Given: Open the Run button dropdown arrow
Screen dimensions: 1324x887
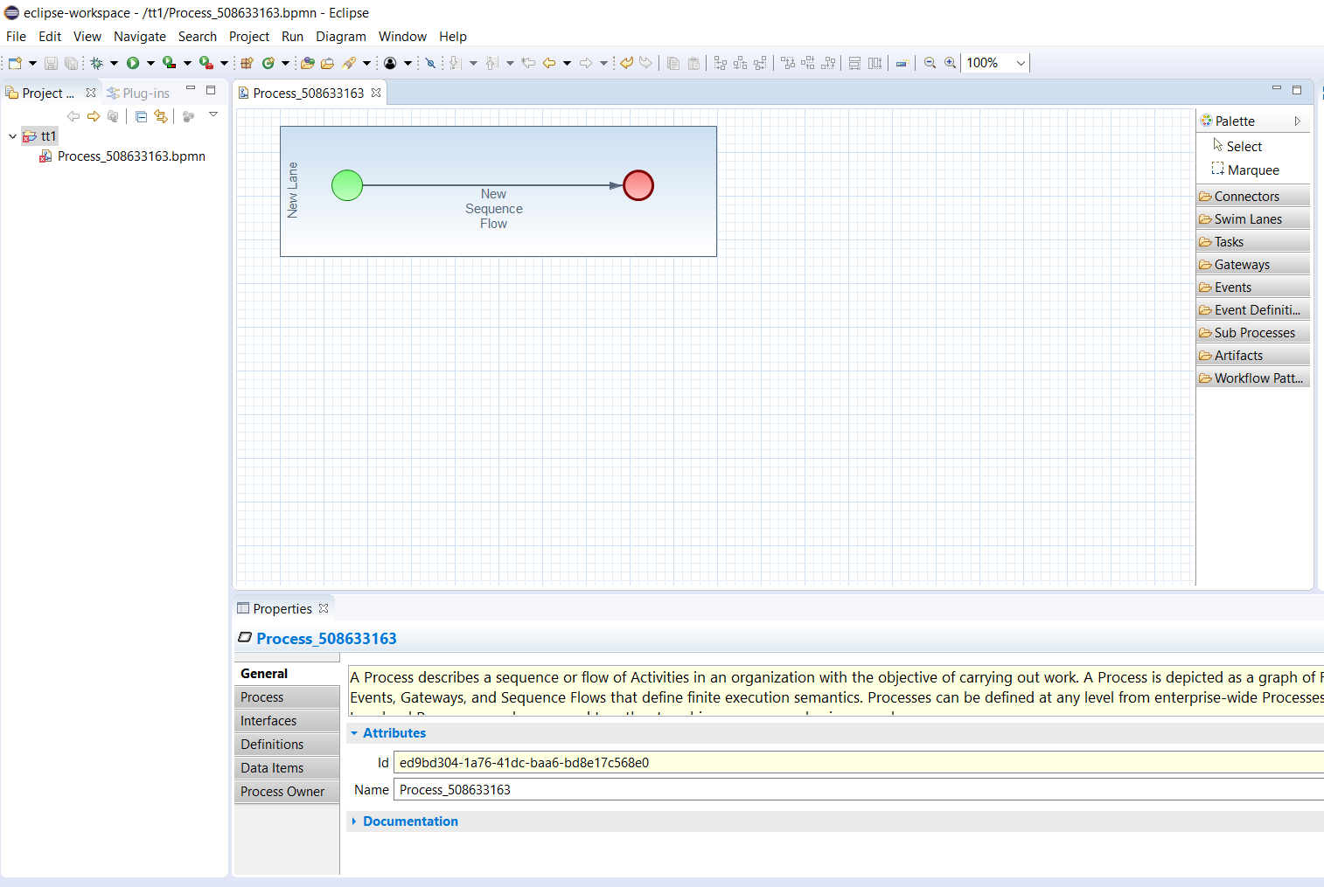Looking at the screenshot, I should 150,63.
